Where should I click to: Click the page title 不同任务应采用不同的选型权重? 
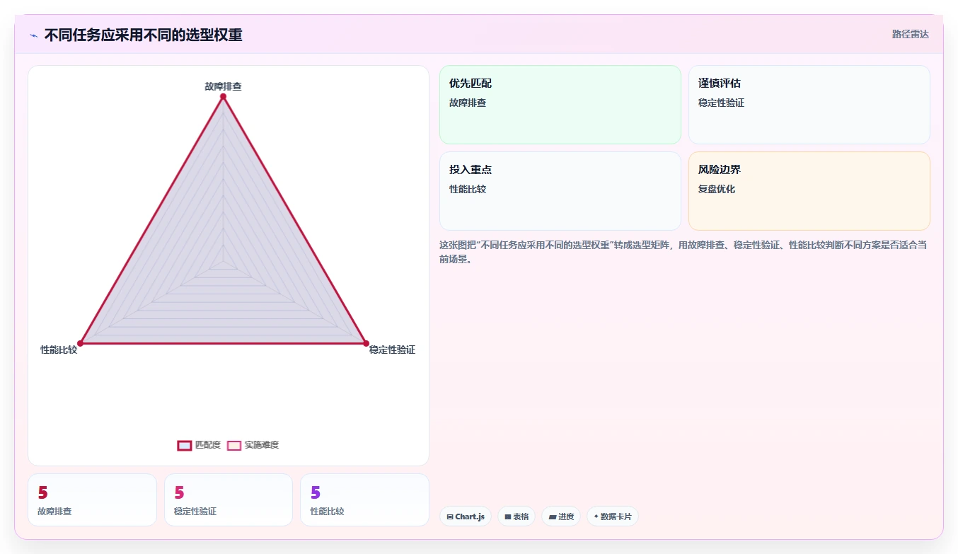coord(143,35)
